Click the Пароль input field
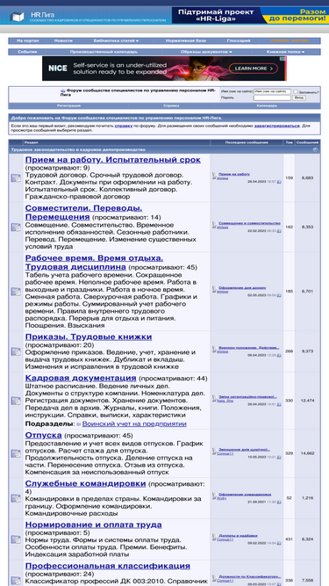Image resolution: width=329 pixels, height=586 pixels. pyautogui.click(x=272, y=98)
